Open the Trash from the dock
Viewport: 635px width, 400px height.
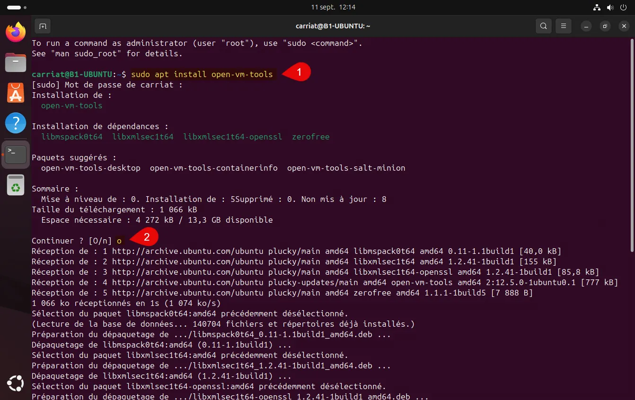[16, 185]
